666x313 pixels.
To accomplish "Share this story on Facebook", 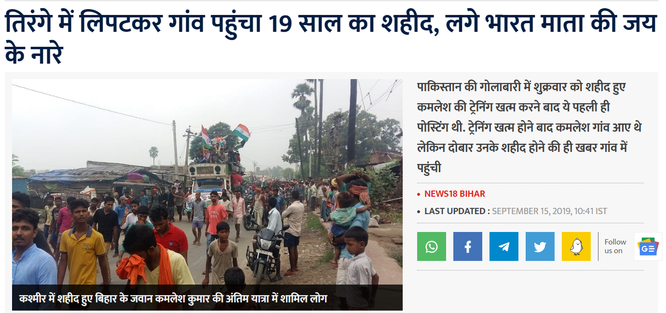I will (468, 246).
